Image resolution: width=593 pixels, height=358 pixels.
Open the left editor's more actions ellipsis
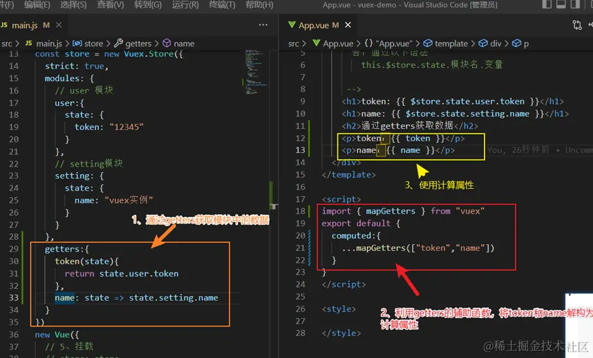pos(263,25)
